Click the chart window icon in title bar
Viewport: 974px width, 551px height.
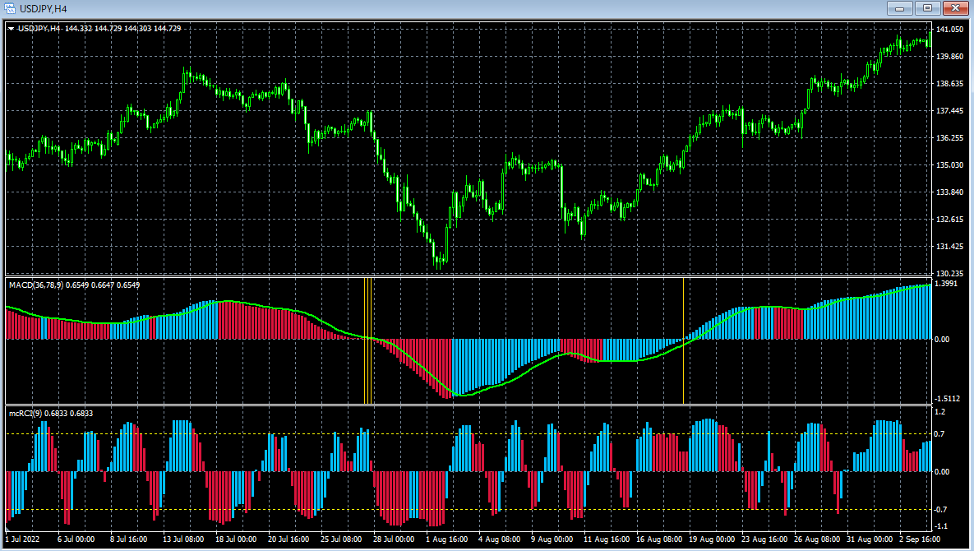[x=9, y=7]
